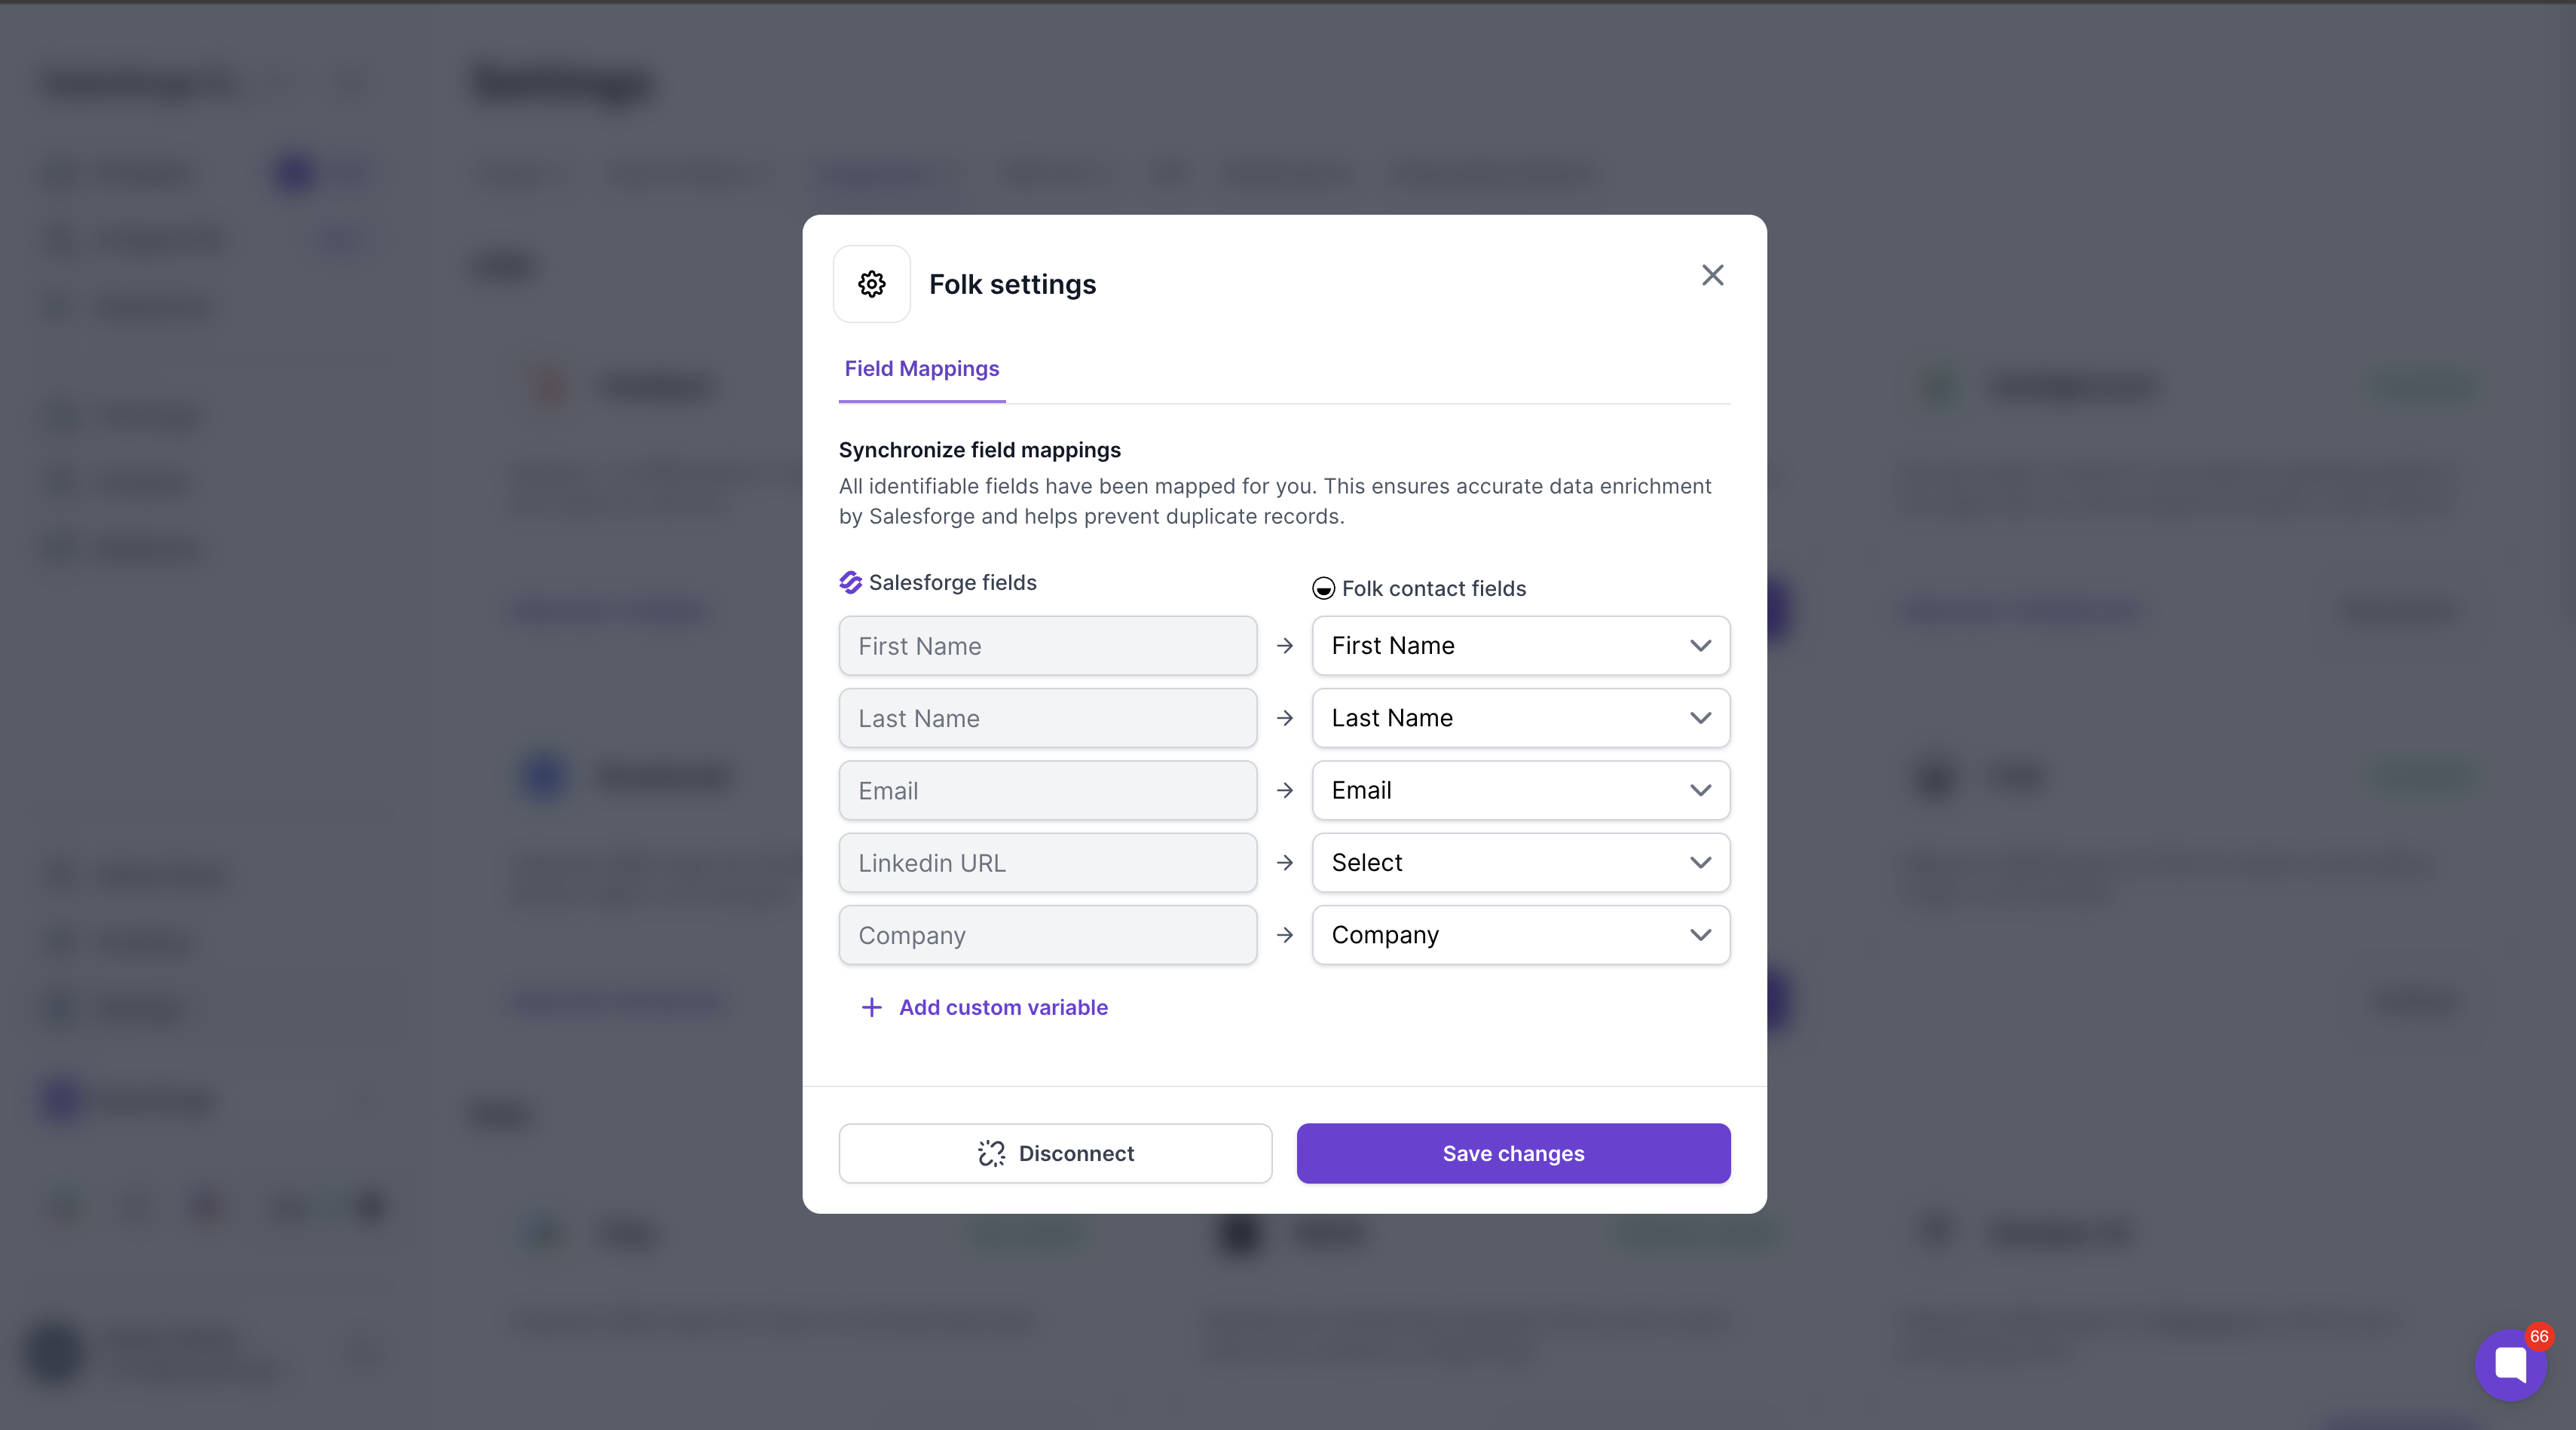Click the Linkedin URL Salesforge field
The height and width of the screenshot is (1430, 2576).
pyautogui.click(x=1047, y=863)
